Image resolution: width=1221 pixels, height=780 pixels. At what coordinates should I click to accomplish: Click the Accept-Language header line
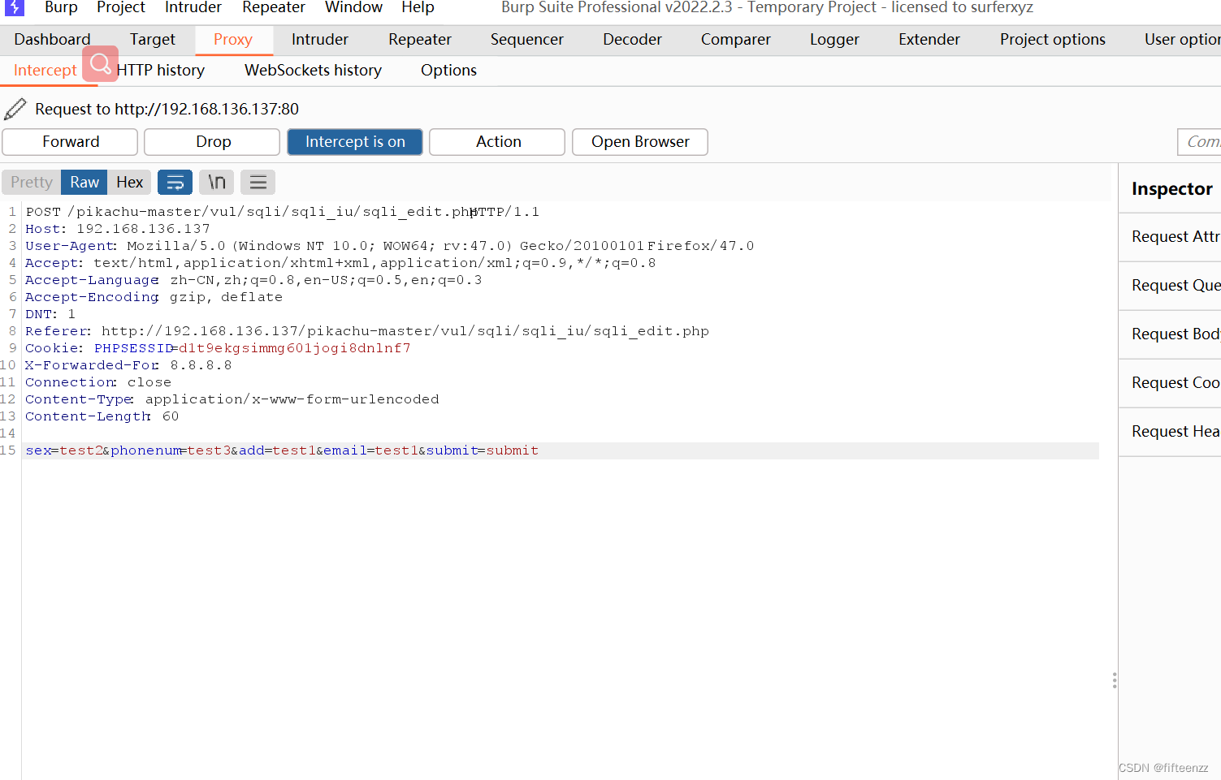tap(253, 280)
